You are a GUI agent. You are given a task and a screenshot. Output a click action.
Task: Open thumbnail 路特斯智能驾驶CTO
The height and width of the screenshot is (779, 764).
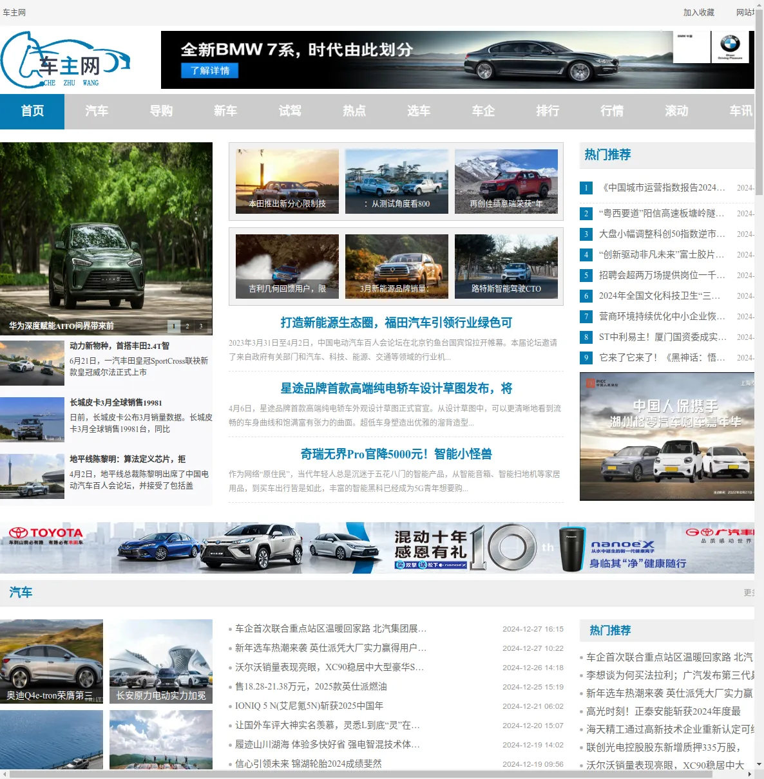point(506,267)
